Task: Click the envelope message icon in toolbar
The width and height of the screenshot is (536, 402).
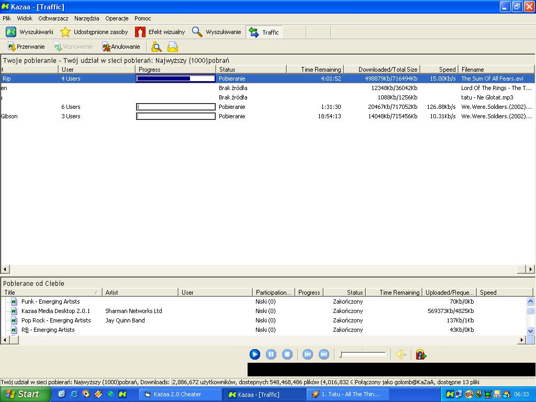Action: click(173, 47)
